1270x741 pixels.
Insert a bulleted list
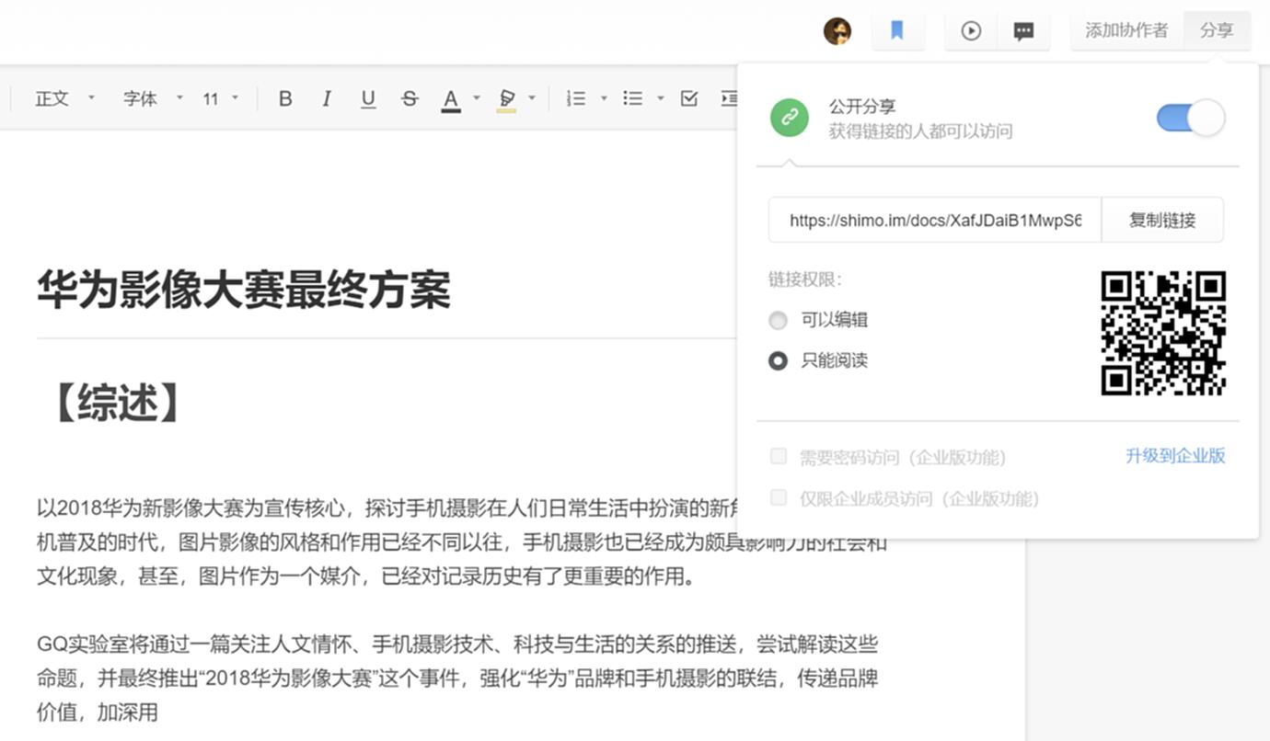pyautogui.click(x=633, y=98)
